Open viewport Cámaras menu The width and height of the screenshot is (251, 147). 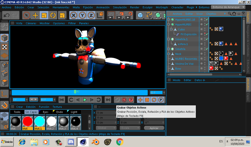31,23
